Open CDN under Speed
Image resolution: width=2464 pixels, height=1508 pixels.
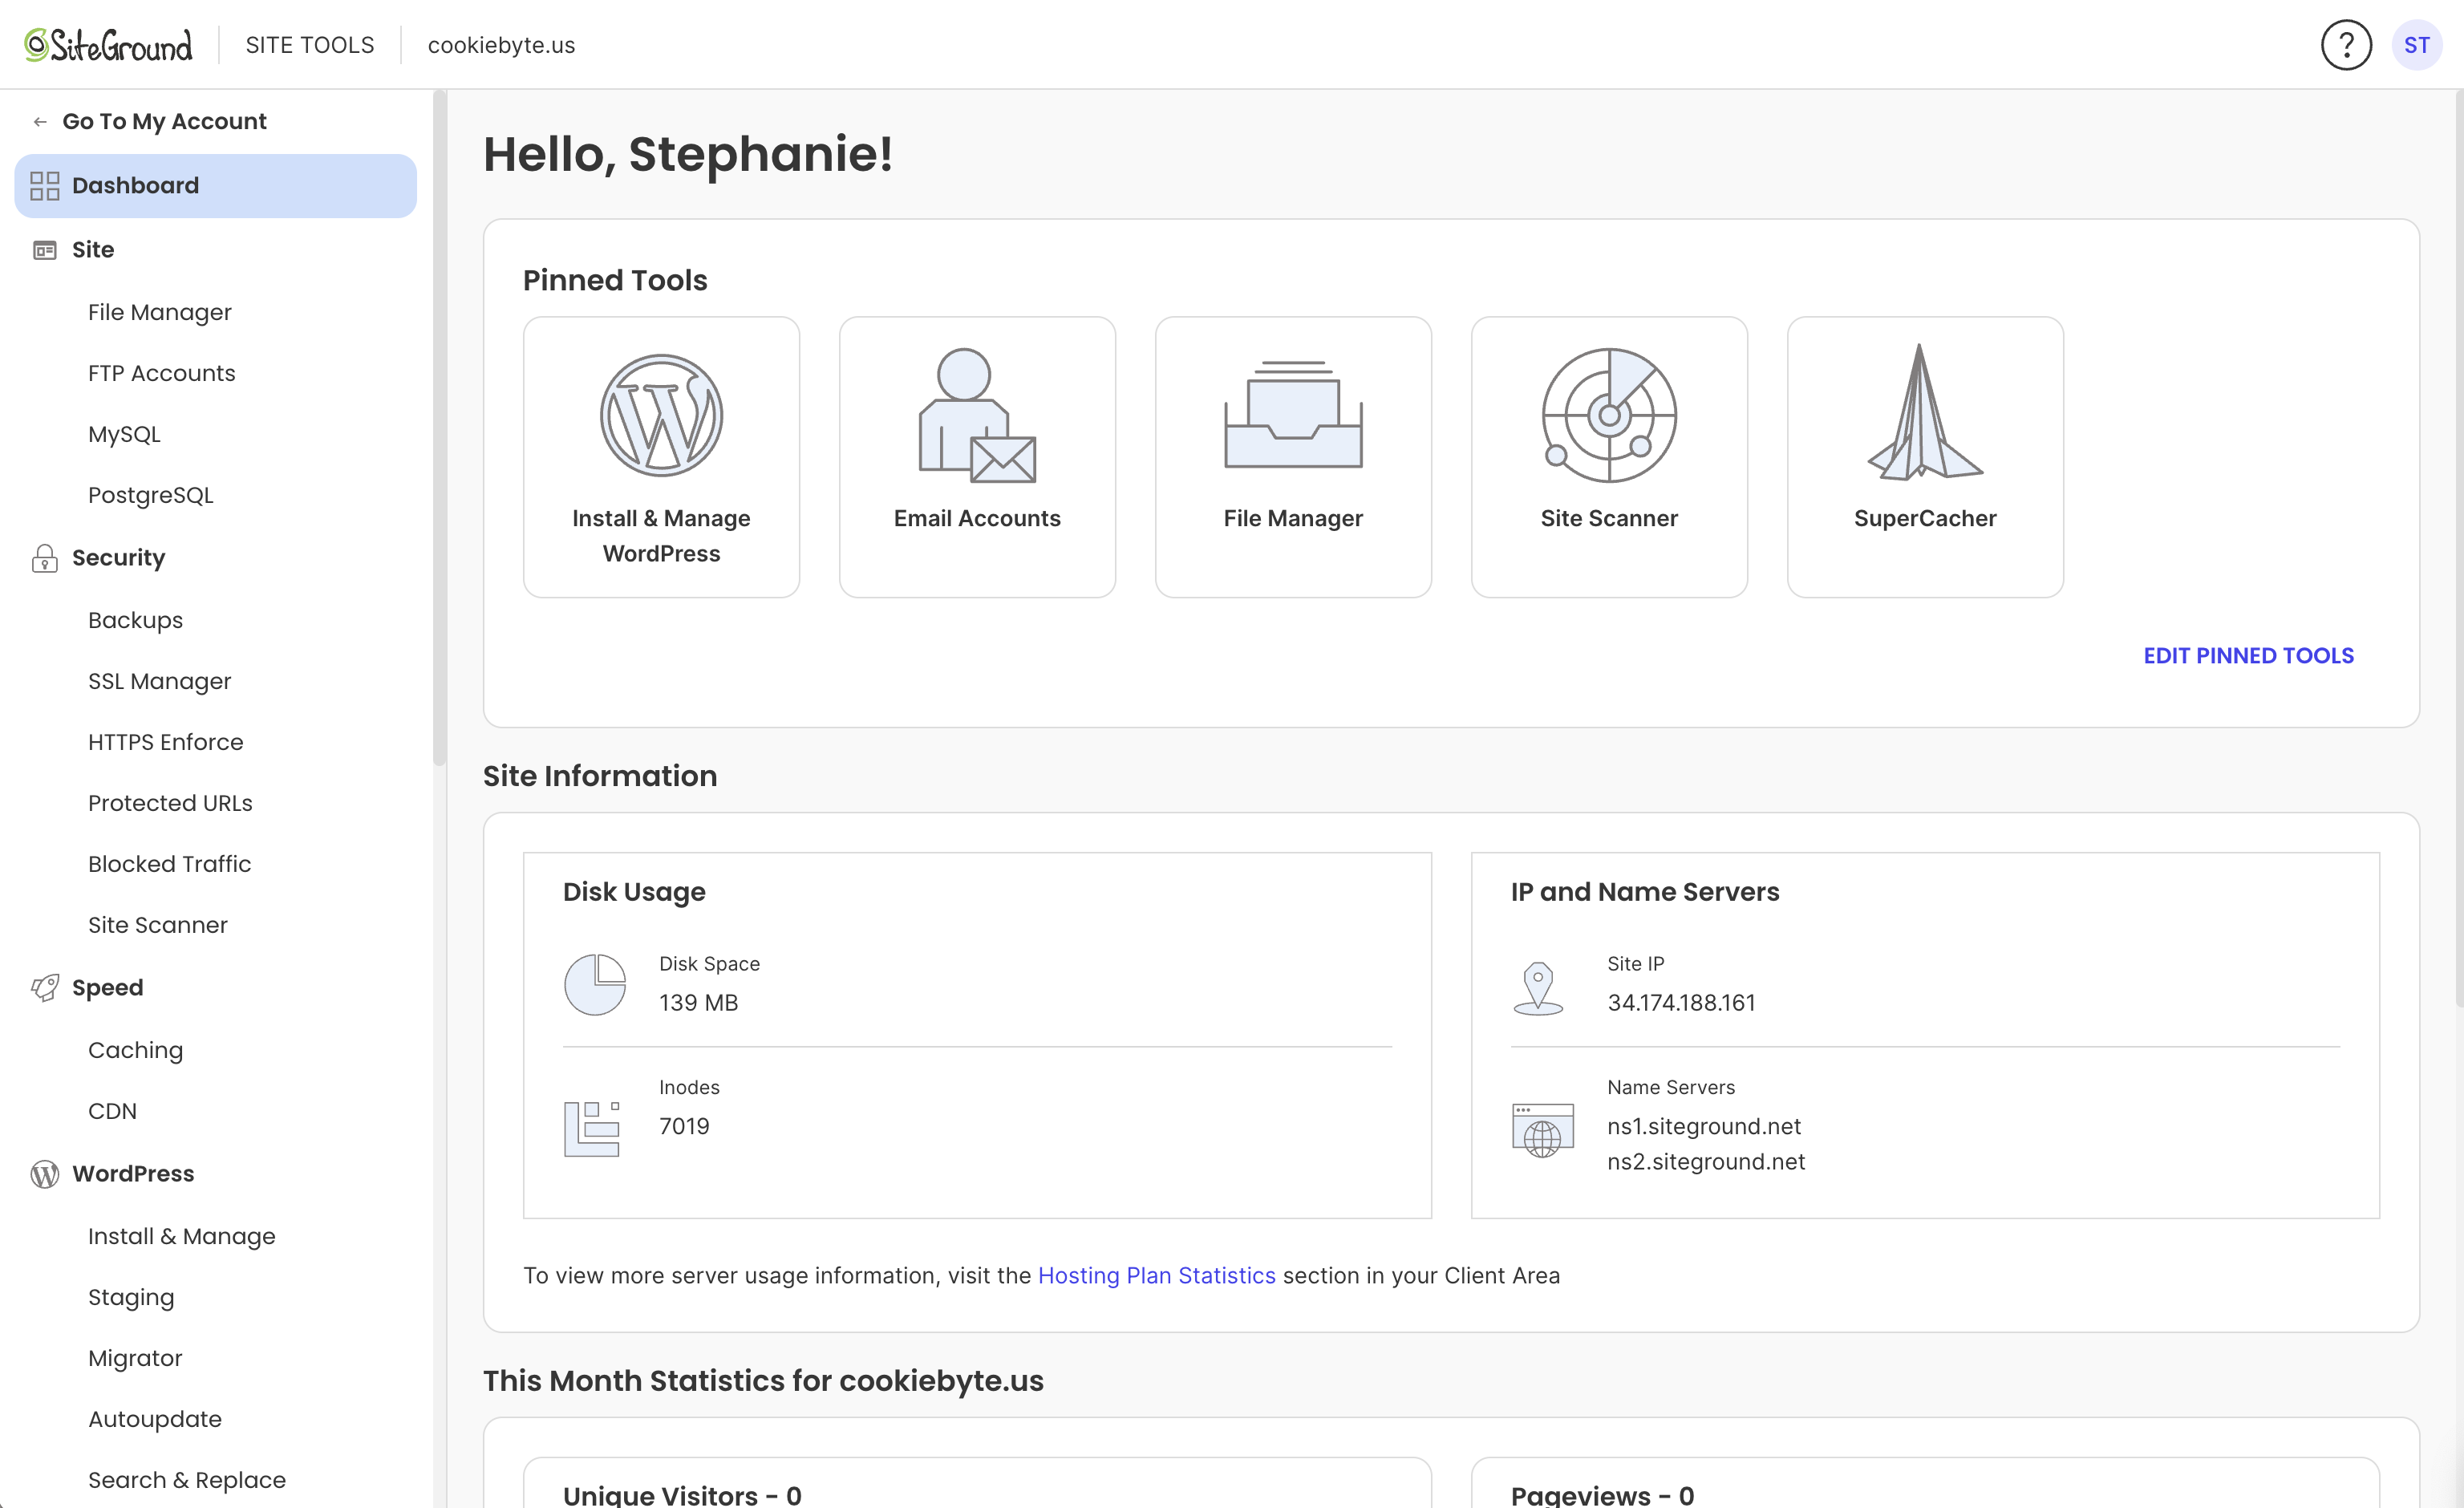pyautogui.click(x=112, y=1111)
